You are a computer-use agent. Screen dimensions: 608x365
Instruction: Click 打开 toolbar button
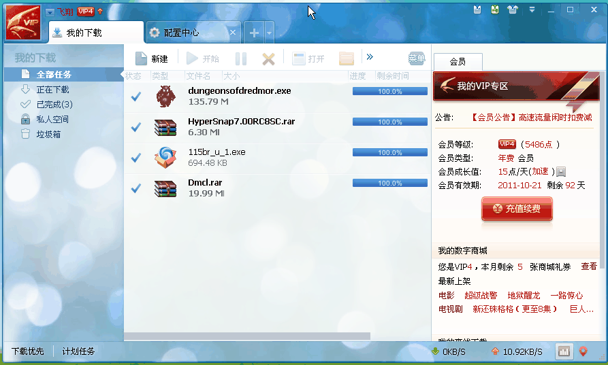pyautogui.click(x=308, y=59)
